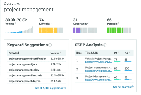The width and height of the screenshot is (141, 95).
Task: Open the en.wikipedia.org result URL
Action: pos(98,71)
